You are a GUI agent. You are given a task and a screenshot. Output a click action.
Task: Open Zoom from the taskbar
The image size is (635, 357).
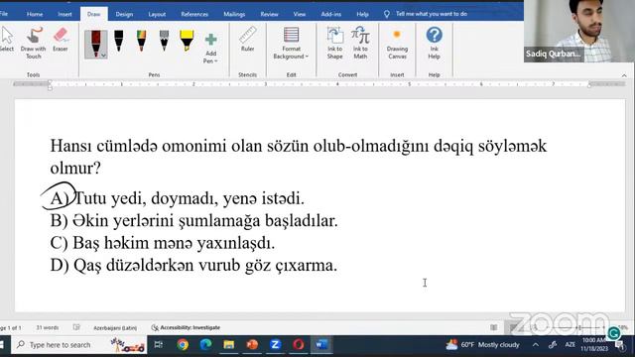[x=276, y=345]
